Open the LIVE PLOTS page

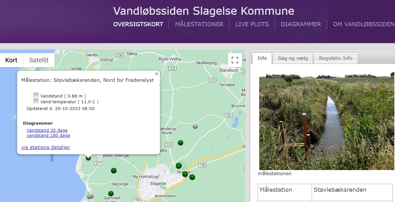click(x=252, y=24)
